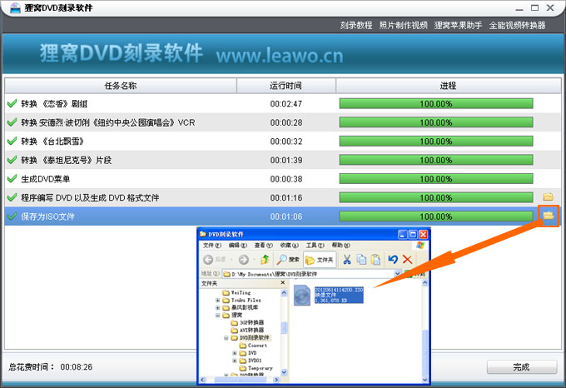Select the Convert folder in tree
Viewport: 566px width, 388px height.
pyautogui.click(x=253, y=346)
